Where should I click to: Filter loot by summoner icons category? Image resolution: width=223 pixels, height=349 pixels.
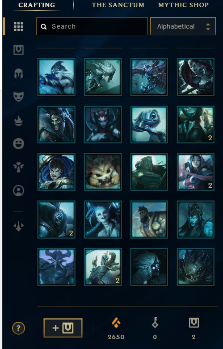(18, 190)
